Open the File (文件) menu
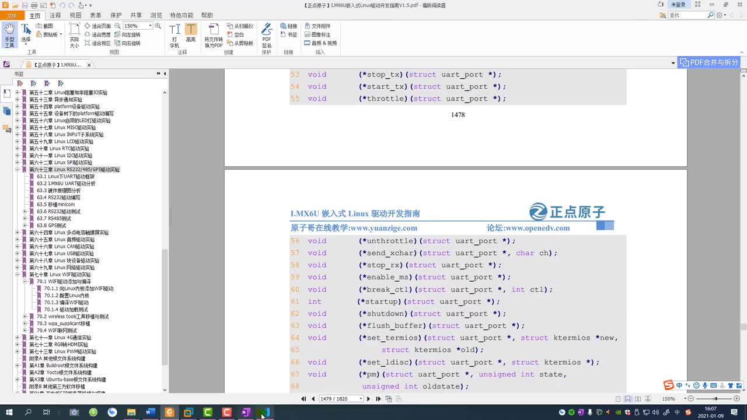 coord(12,16)
